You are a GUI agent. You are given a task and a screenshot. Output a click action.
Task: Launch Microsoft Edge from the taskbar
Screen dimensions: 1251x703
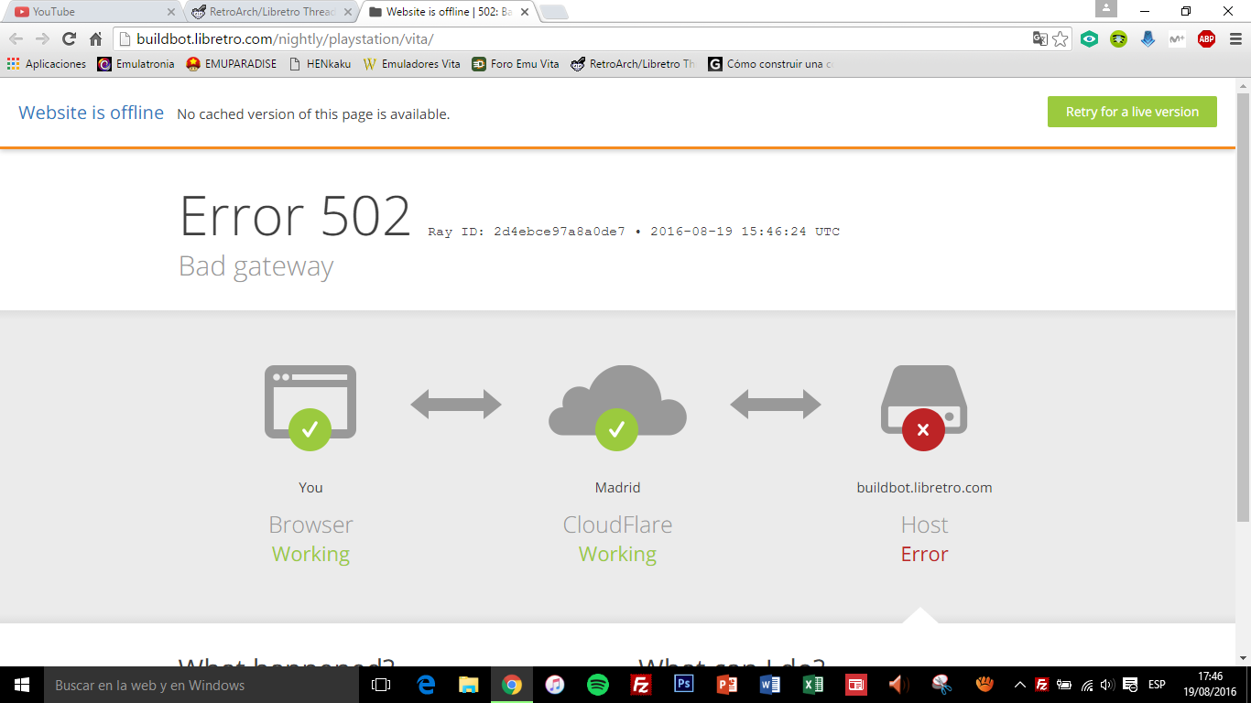coord(426,685)
